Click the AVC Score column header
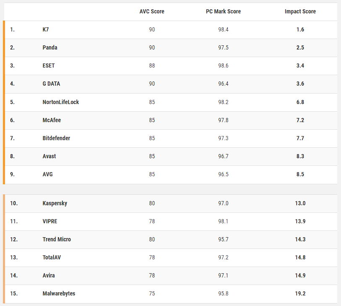The height and width of the screenshot is (306, 341). [x=152, y=11]
